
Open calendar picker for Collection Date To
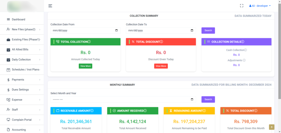coord(192,30)
